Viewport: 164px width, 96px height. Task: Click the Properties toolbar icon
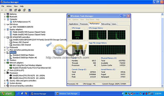(15, 10)
